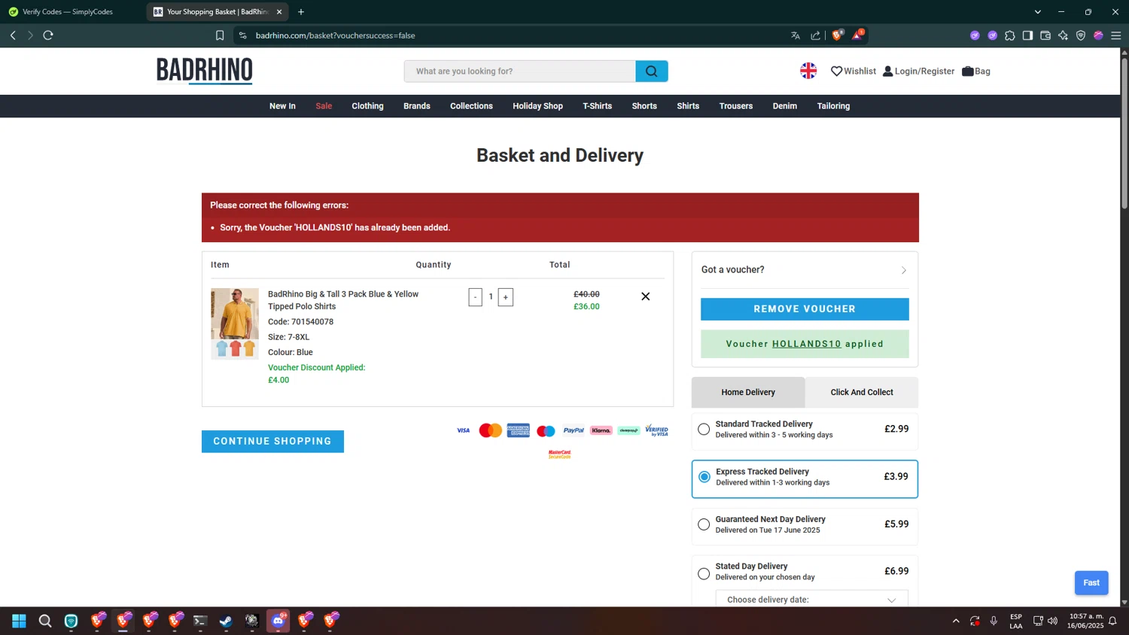The width and height of the screenshot is (1129, 635).
Task: Click the bookmark icon in address bar
Action: (x=220, y=35)
